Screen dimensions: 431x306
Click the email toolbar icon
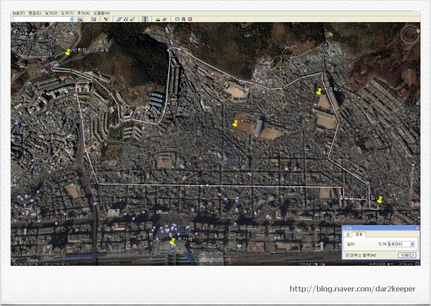click(x=177, y=19)
